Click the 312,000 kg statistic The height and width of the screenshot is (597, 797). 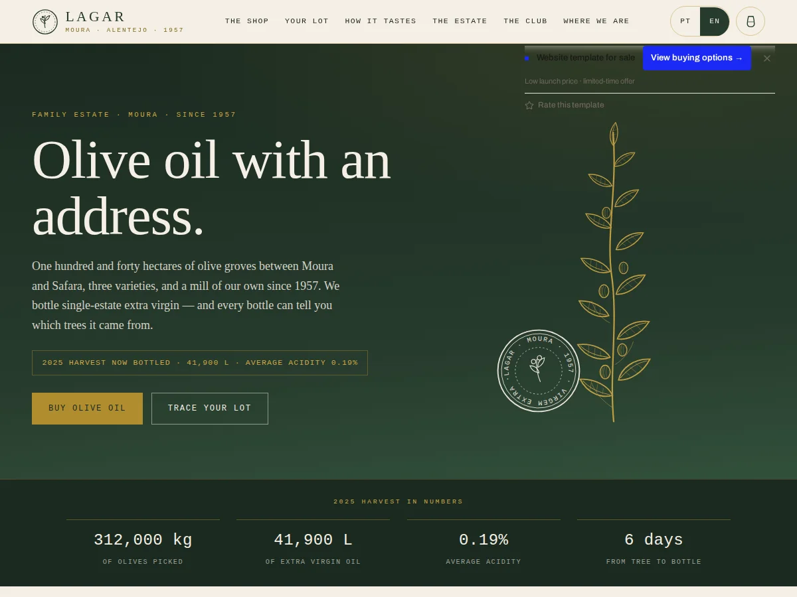point(143,540)
